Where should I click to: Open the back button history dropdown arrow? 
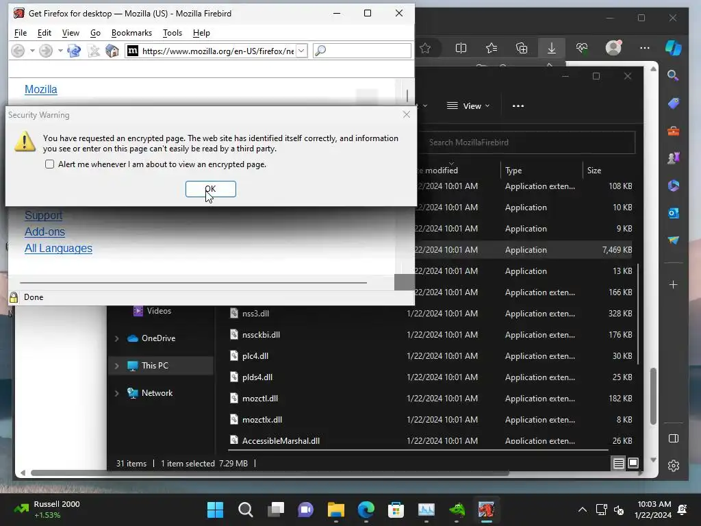coord(32,51)
